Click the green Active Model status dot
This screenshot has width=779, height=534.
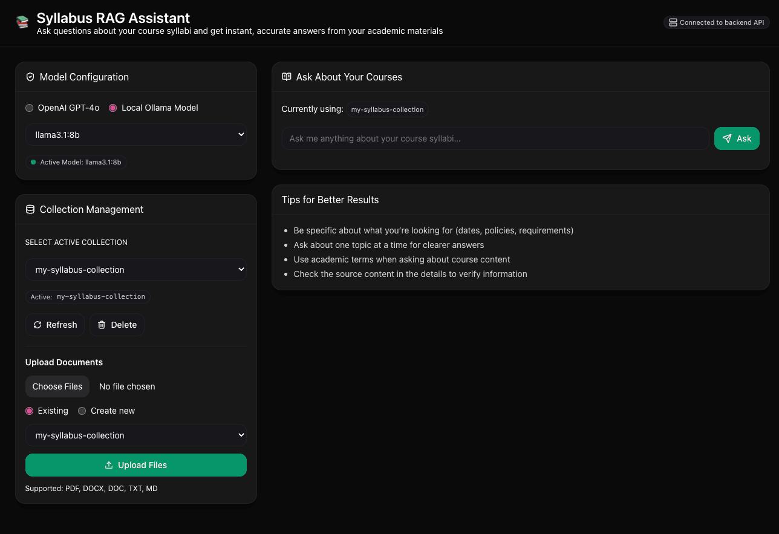(x=33, y=162)
